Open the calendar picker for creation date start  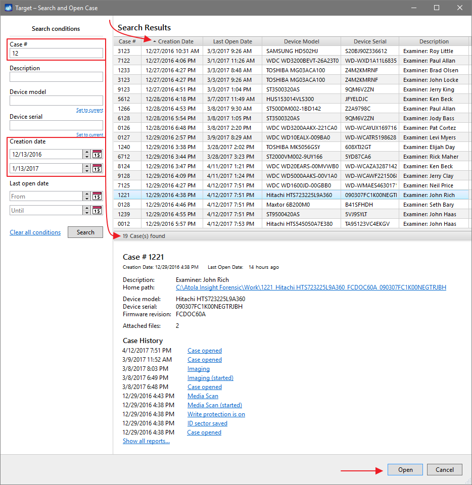(96, 154)
